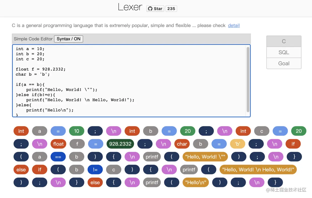Click the code line '}else if(b!=c){'

35,95
